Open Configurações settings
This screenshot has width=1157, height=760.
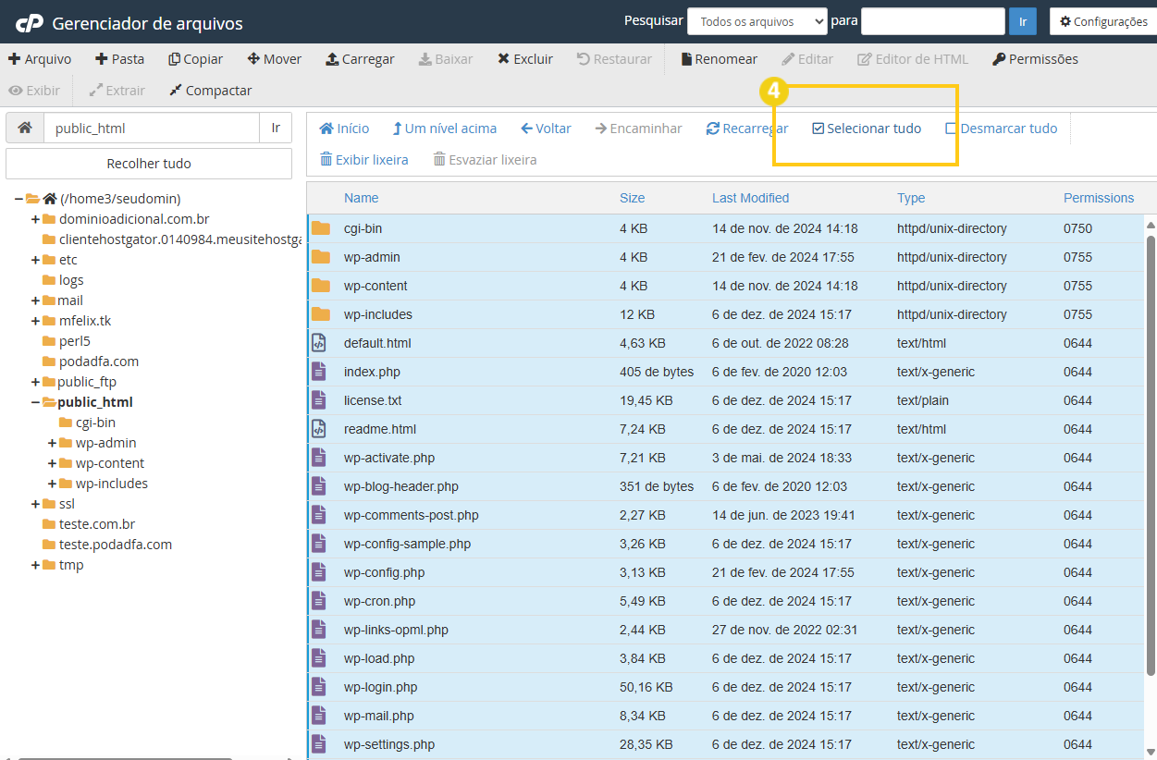(1103, 21)
